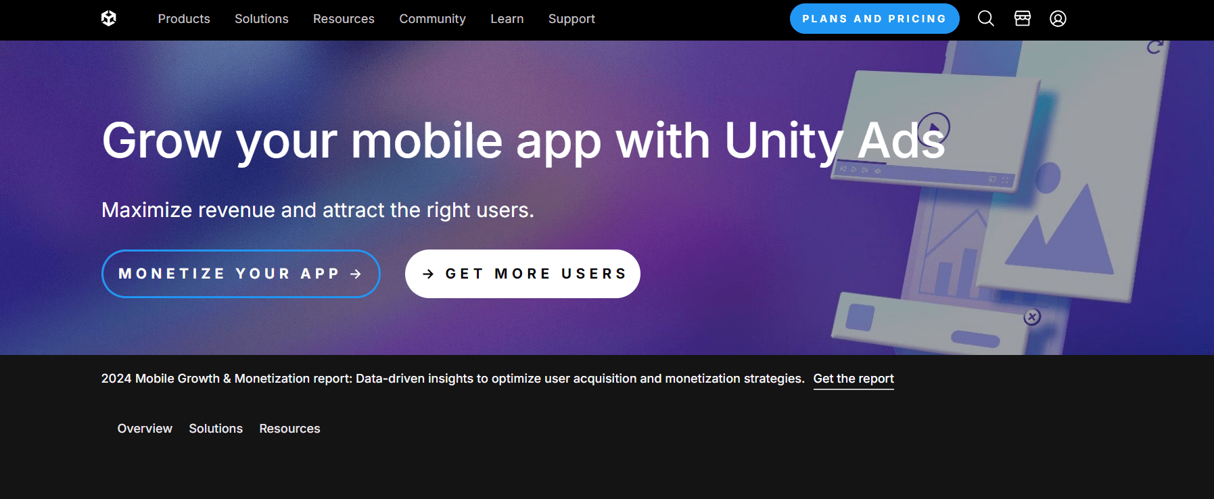This screenshot has width=1214, height=499.
Task: Switch to the Resources section tab below banner
Action: [289, 429]
